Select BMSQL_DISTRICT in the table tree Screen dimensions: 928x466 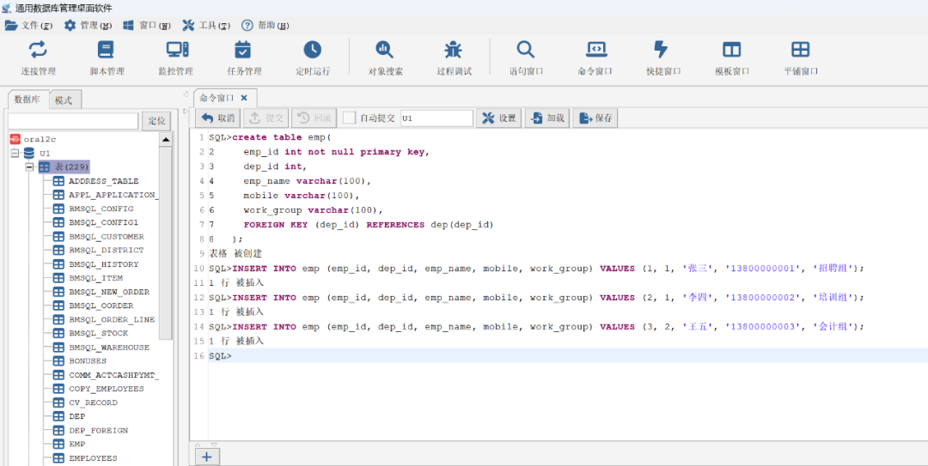(x=107, y=250)
